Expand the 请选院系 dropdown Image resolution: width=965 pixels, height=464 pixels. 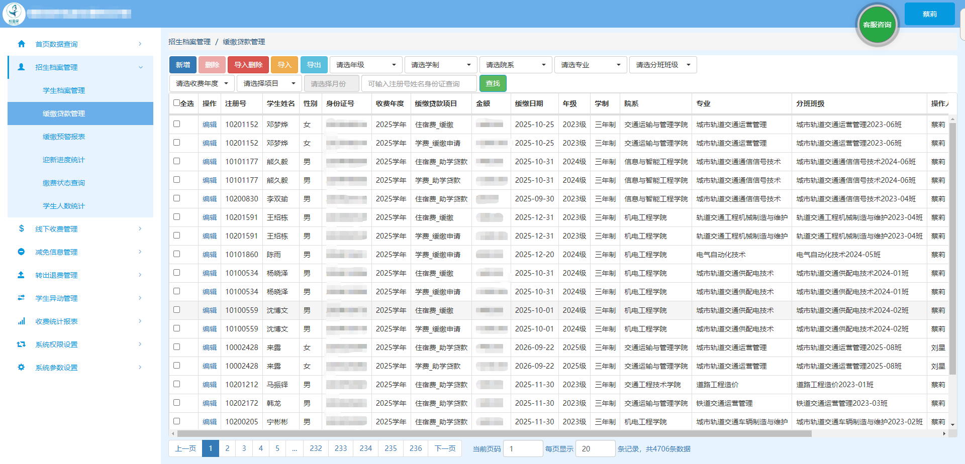[515, 65]
